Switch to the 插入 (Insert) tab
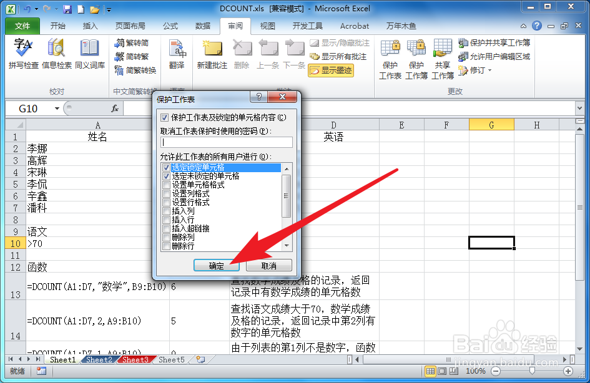The image size is (590, 383). tap(91, 26)
